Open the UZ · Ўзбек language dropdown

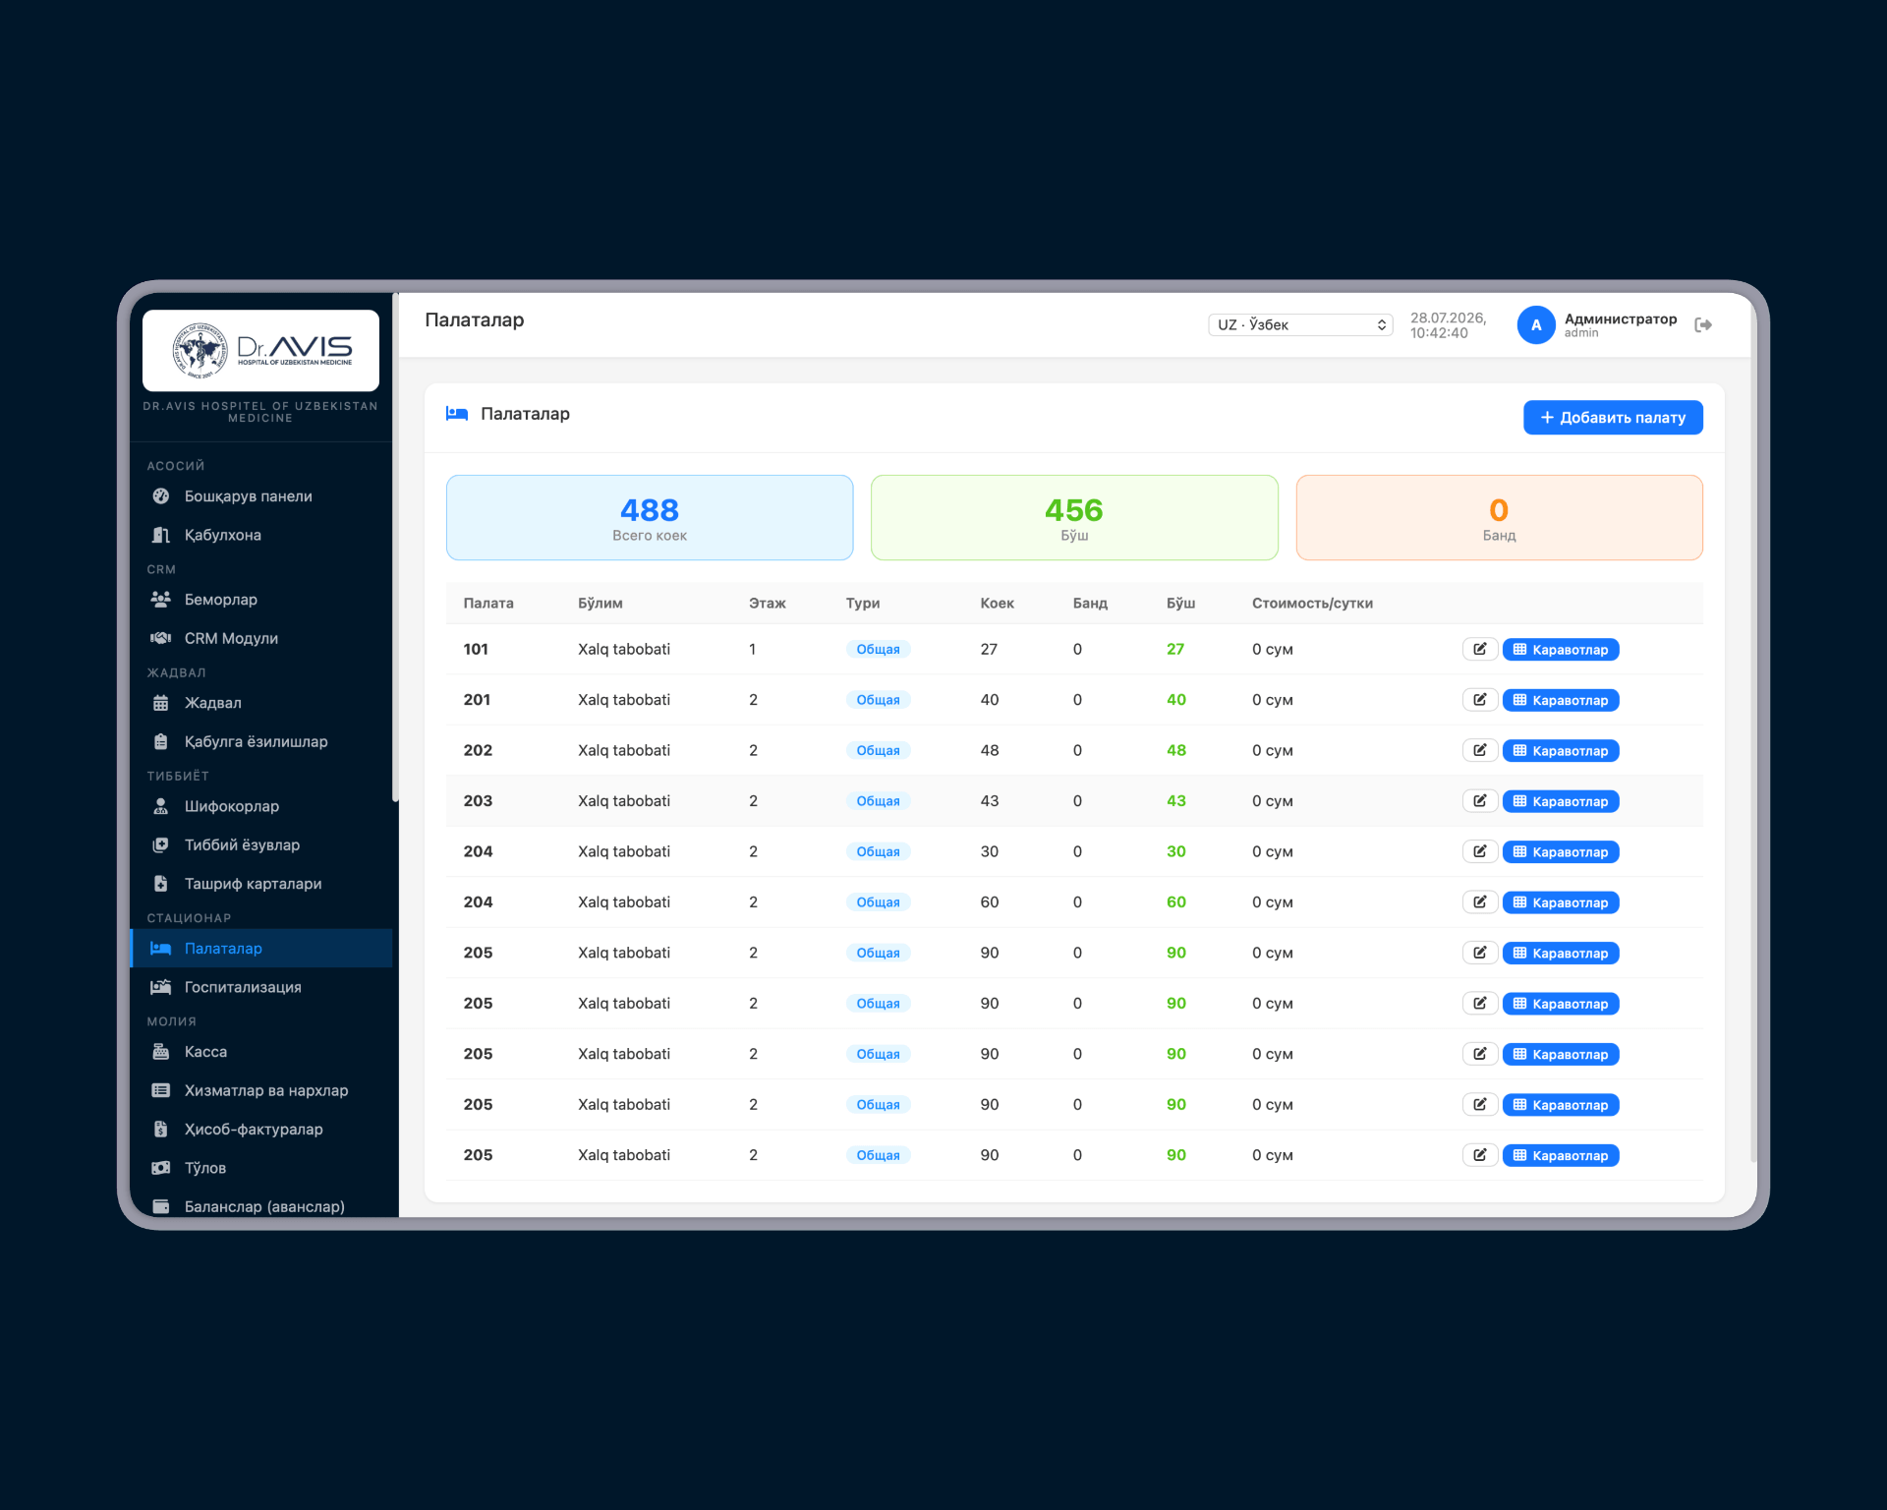point(1300,325)
